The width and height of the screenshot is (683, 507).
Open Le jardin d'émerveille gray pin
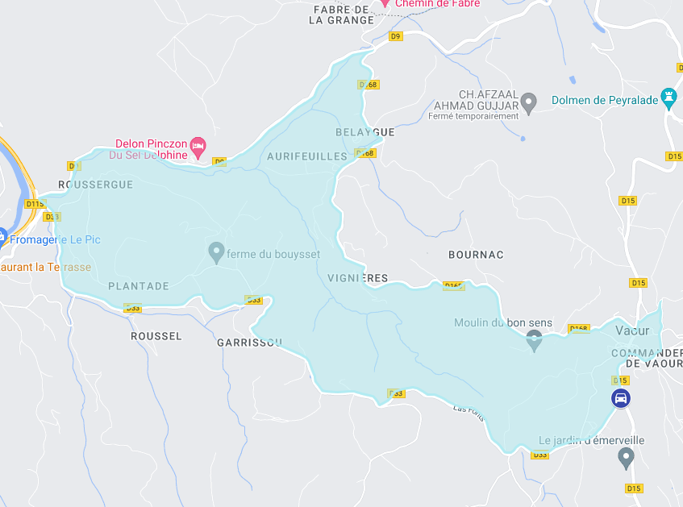pyautogui.click(x=626, y=458)
